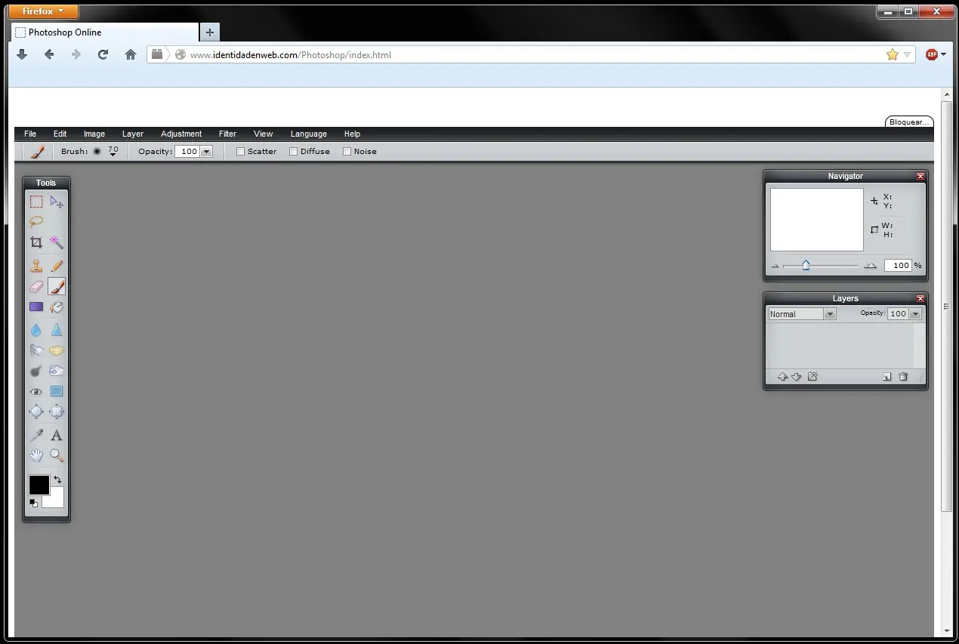Image resolution: width=959 pixels, height=644 pixels.
Task: Select the Brush tool in Tools panel
Action: pyautogui.click(x=57, y=286)
